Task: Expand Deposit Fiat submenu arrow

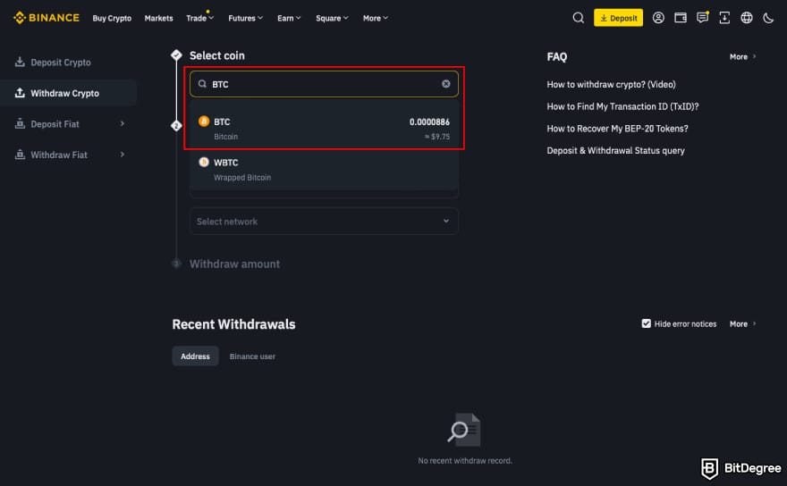Action: 122,123
